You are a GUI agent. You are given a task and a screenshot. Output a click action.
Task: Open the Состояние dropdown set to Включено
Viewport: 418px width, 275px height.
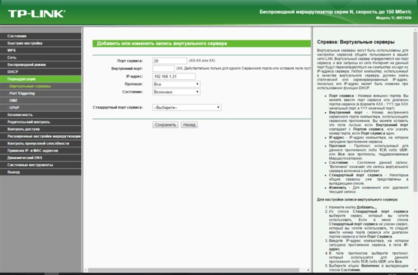coord(176,92)
